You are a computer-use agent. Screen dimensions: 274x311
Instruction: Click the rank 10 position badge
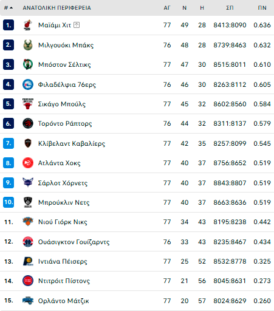[x=9, y=202]
